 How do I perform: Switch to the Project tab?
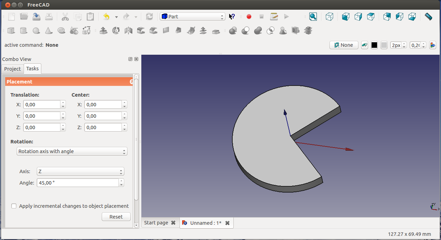point(13,69)
